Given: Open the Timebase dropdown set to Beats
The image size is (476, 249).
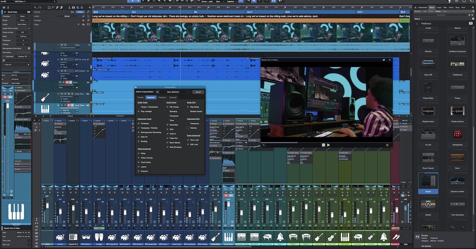Looking at the screenshot, I should click(23, 16).
